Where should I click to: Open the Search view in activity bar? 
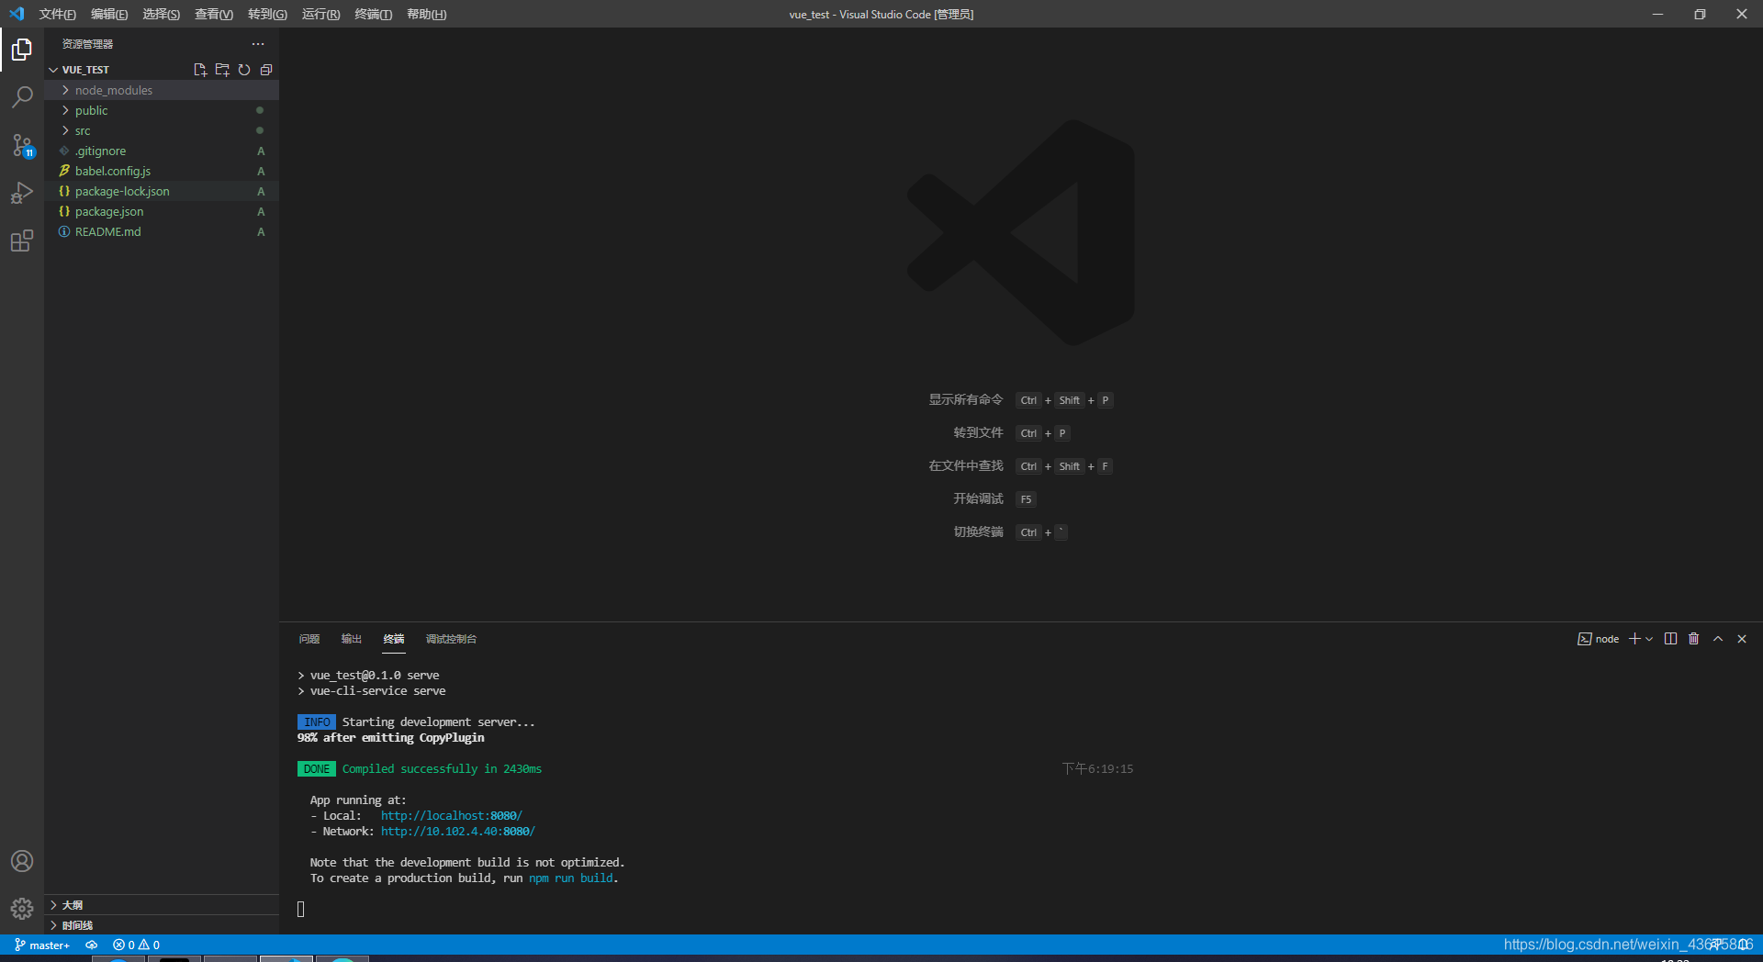(x=22, y=97)
